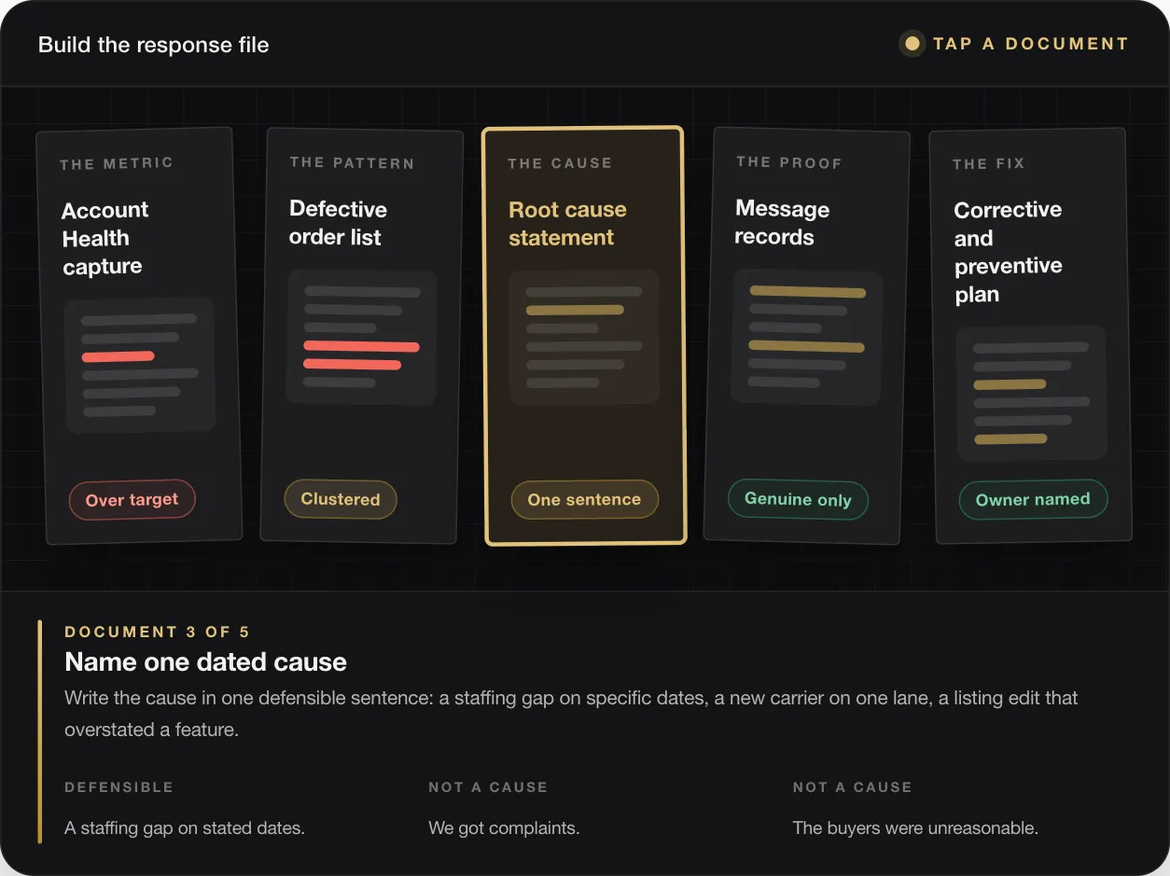This screenshot has height=876, width=1170.
Task: Click THE FIX label
Action: point(989,163)
